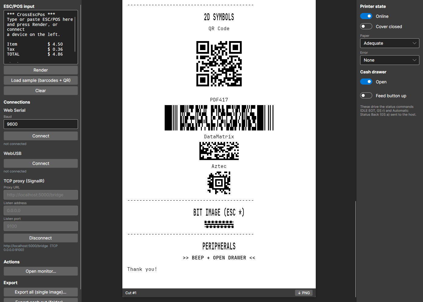Click the Proxy URL input field
This screenshot has width=423, height=302.
pyautogui.click(x=41, y=195)
